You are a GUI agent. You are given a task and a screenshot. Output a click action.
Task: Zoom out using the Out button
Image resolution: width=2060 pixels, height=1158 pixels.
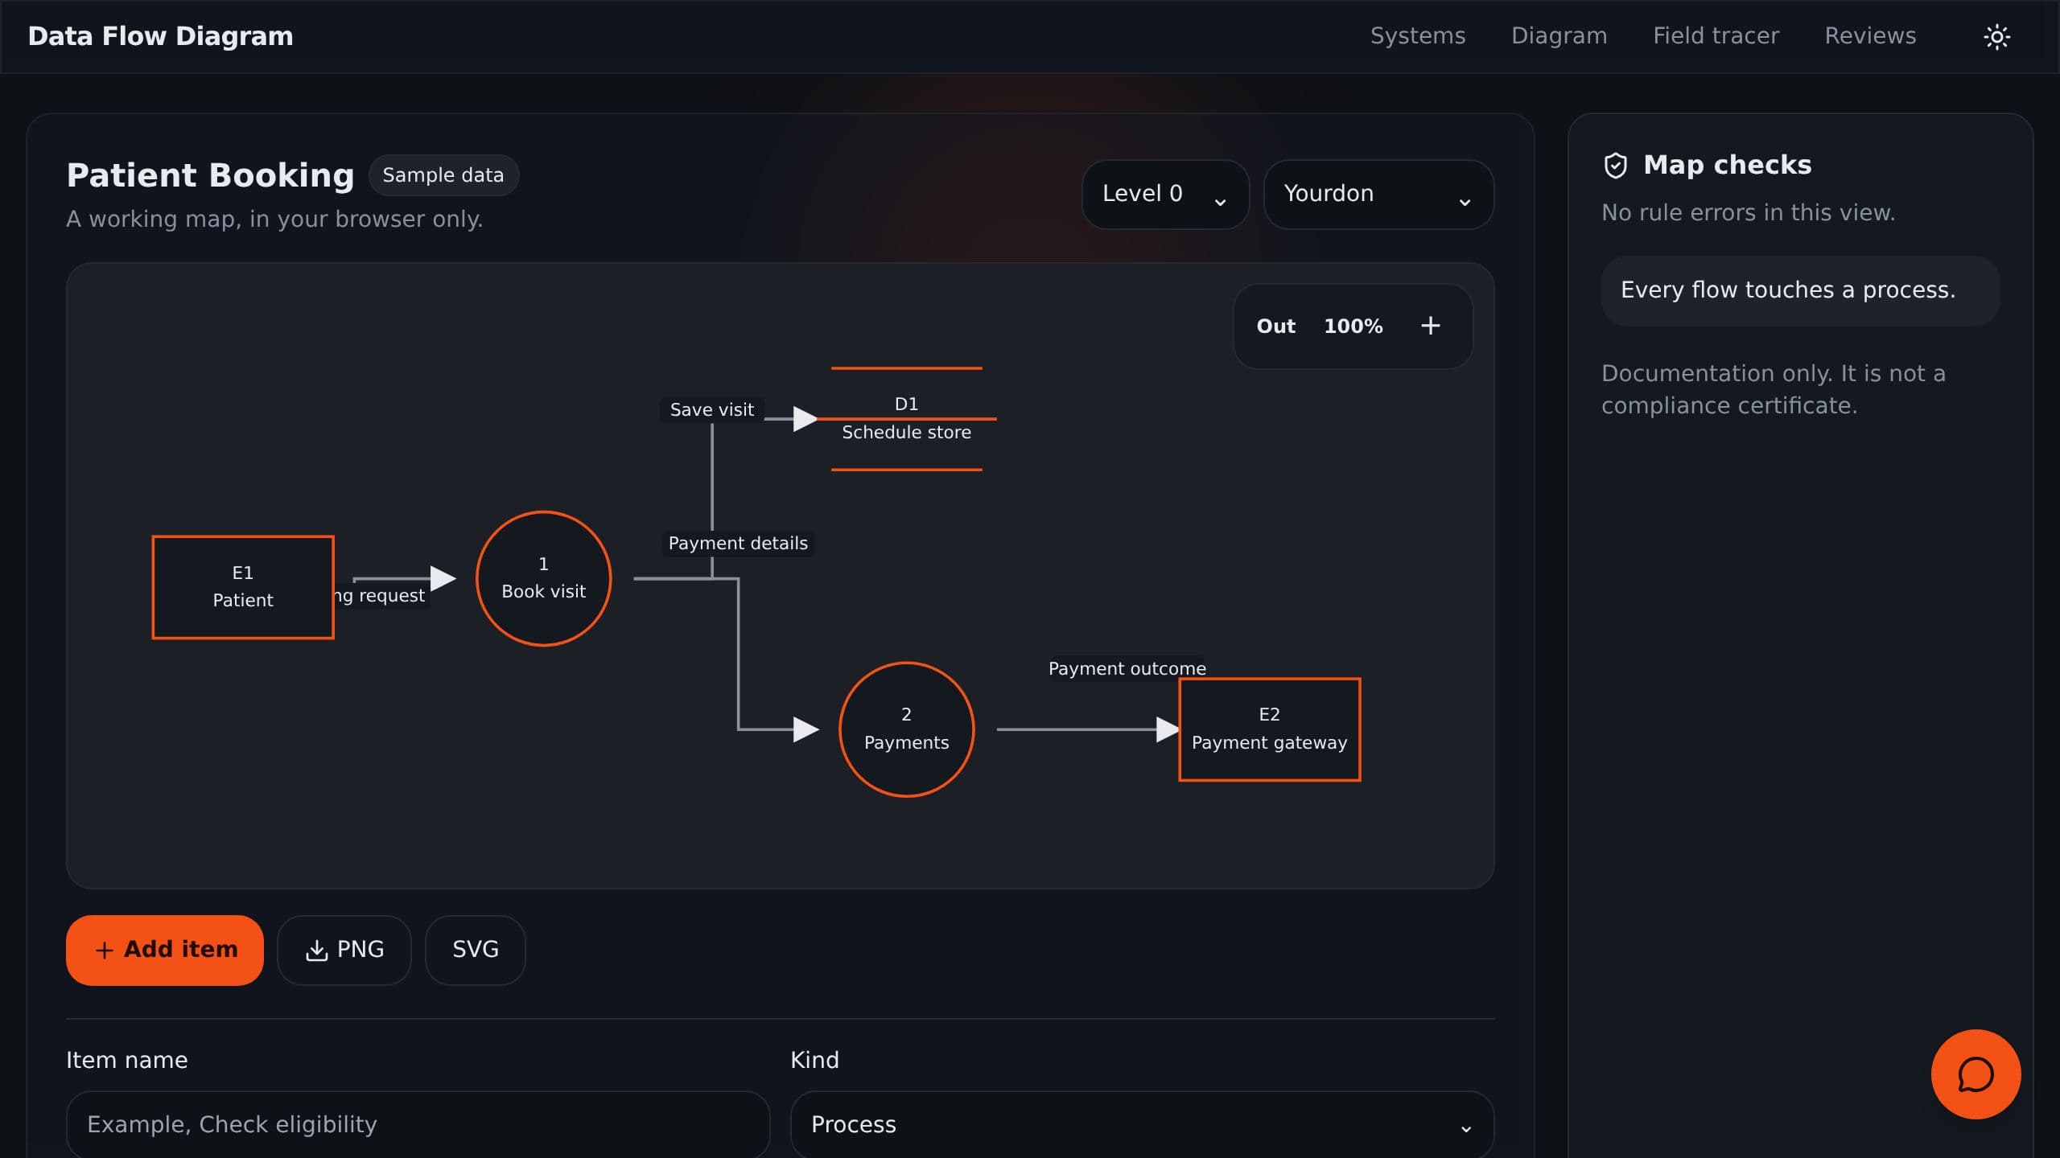pos(1276,326)
